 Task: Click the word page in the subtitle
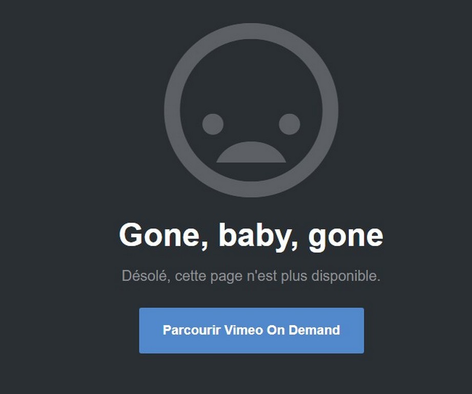click(226, 277)
